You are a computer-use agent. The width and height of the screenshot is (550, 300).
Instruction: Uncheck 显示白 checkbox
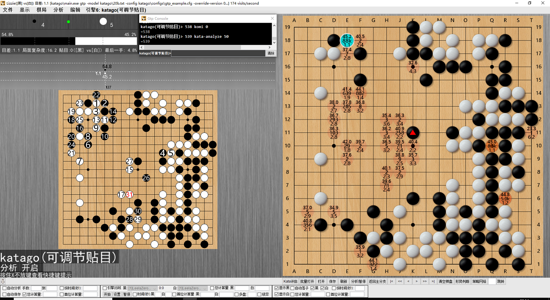tap(277, 294)
